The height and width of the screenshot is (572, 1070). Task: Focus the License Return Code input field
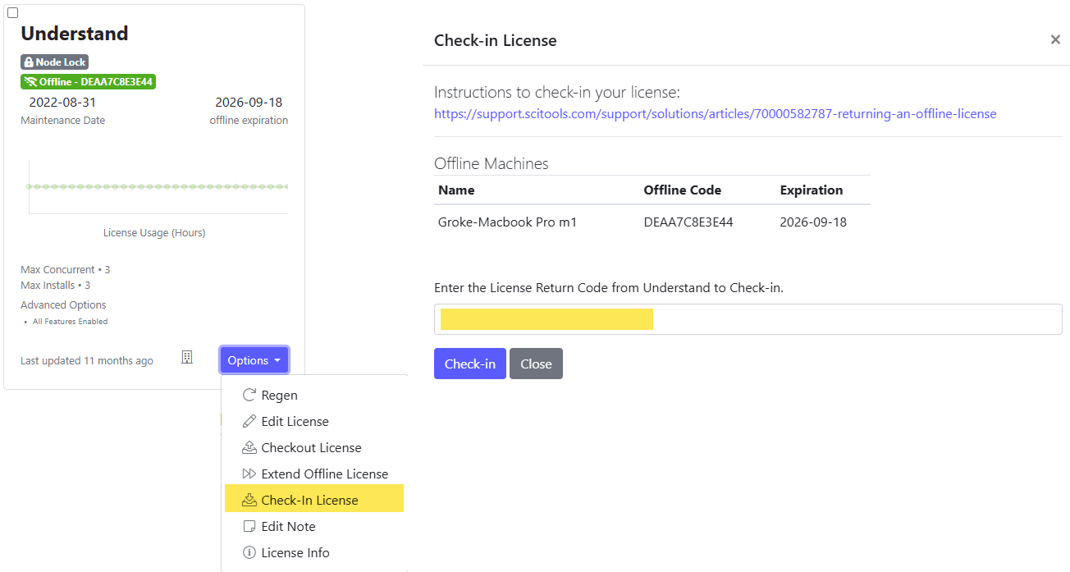click(748, 319)
